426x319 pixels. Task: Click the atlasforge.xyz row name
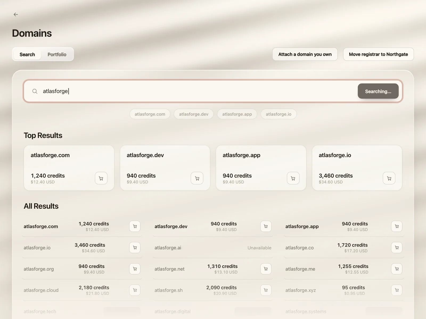301,290
